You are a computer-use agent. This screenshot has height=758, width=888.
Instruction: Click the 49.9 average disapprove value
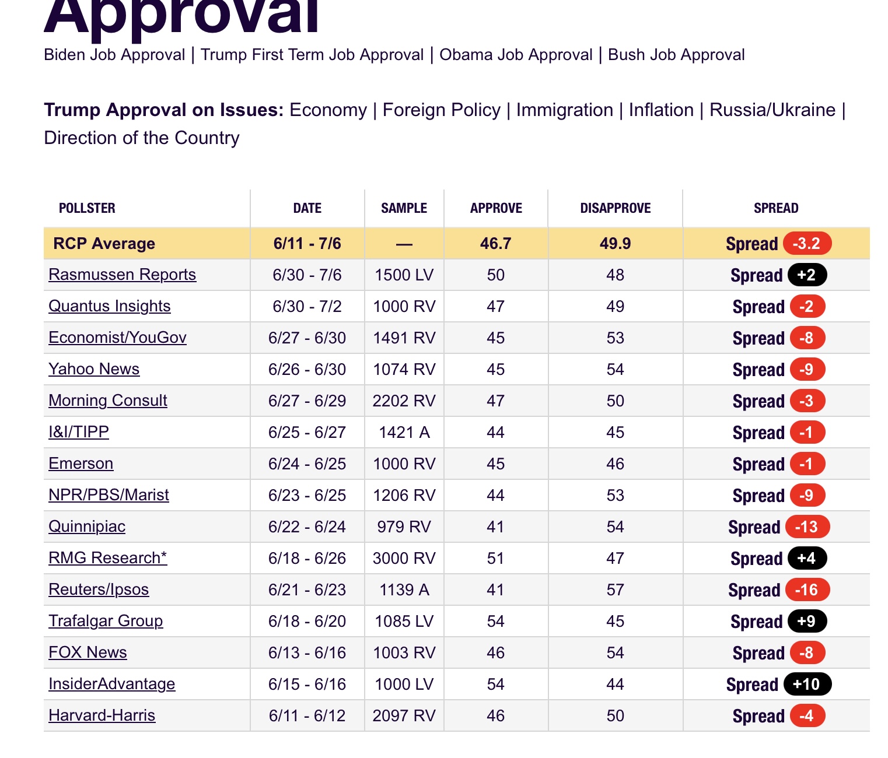click(616, 243)
